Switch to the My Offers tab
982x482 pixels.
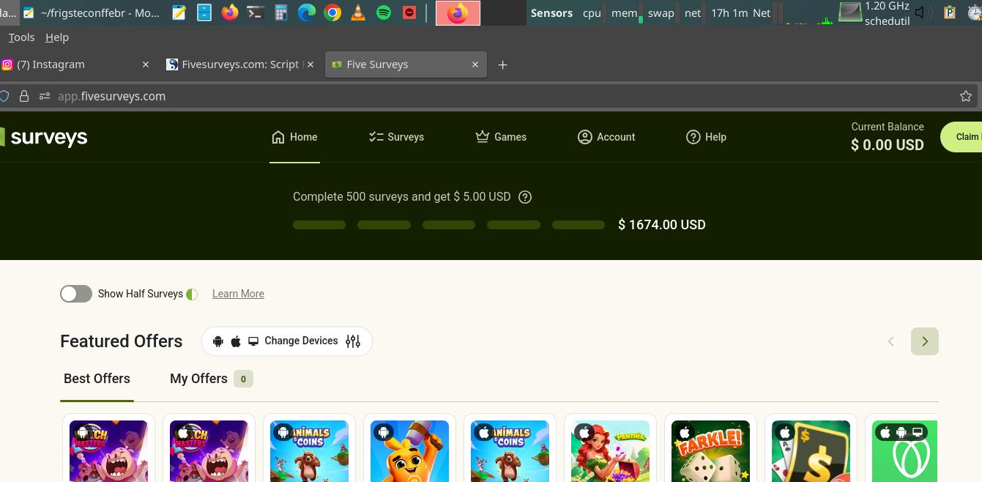[x=211, y=379]
